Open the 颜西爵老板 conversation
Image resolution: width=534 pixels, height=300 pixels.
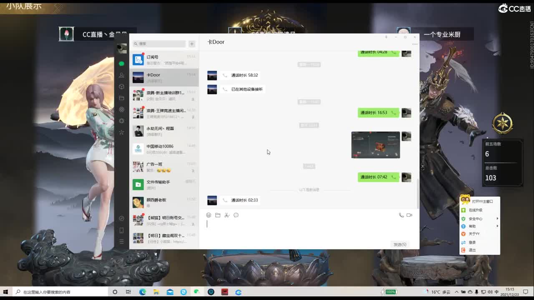tap(164, 202)
